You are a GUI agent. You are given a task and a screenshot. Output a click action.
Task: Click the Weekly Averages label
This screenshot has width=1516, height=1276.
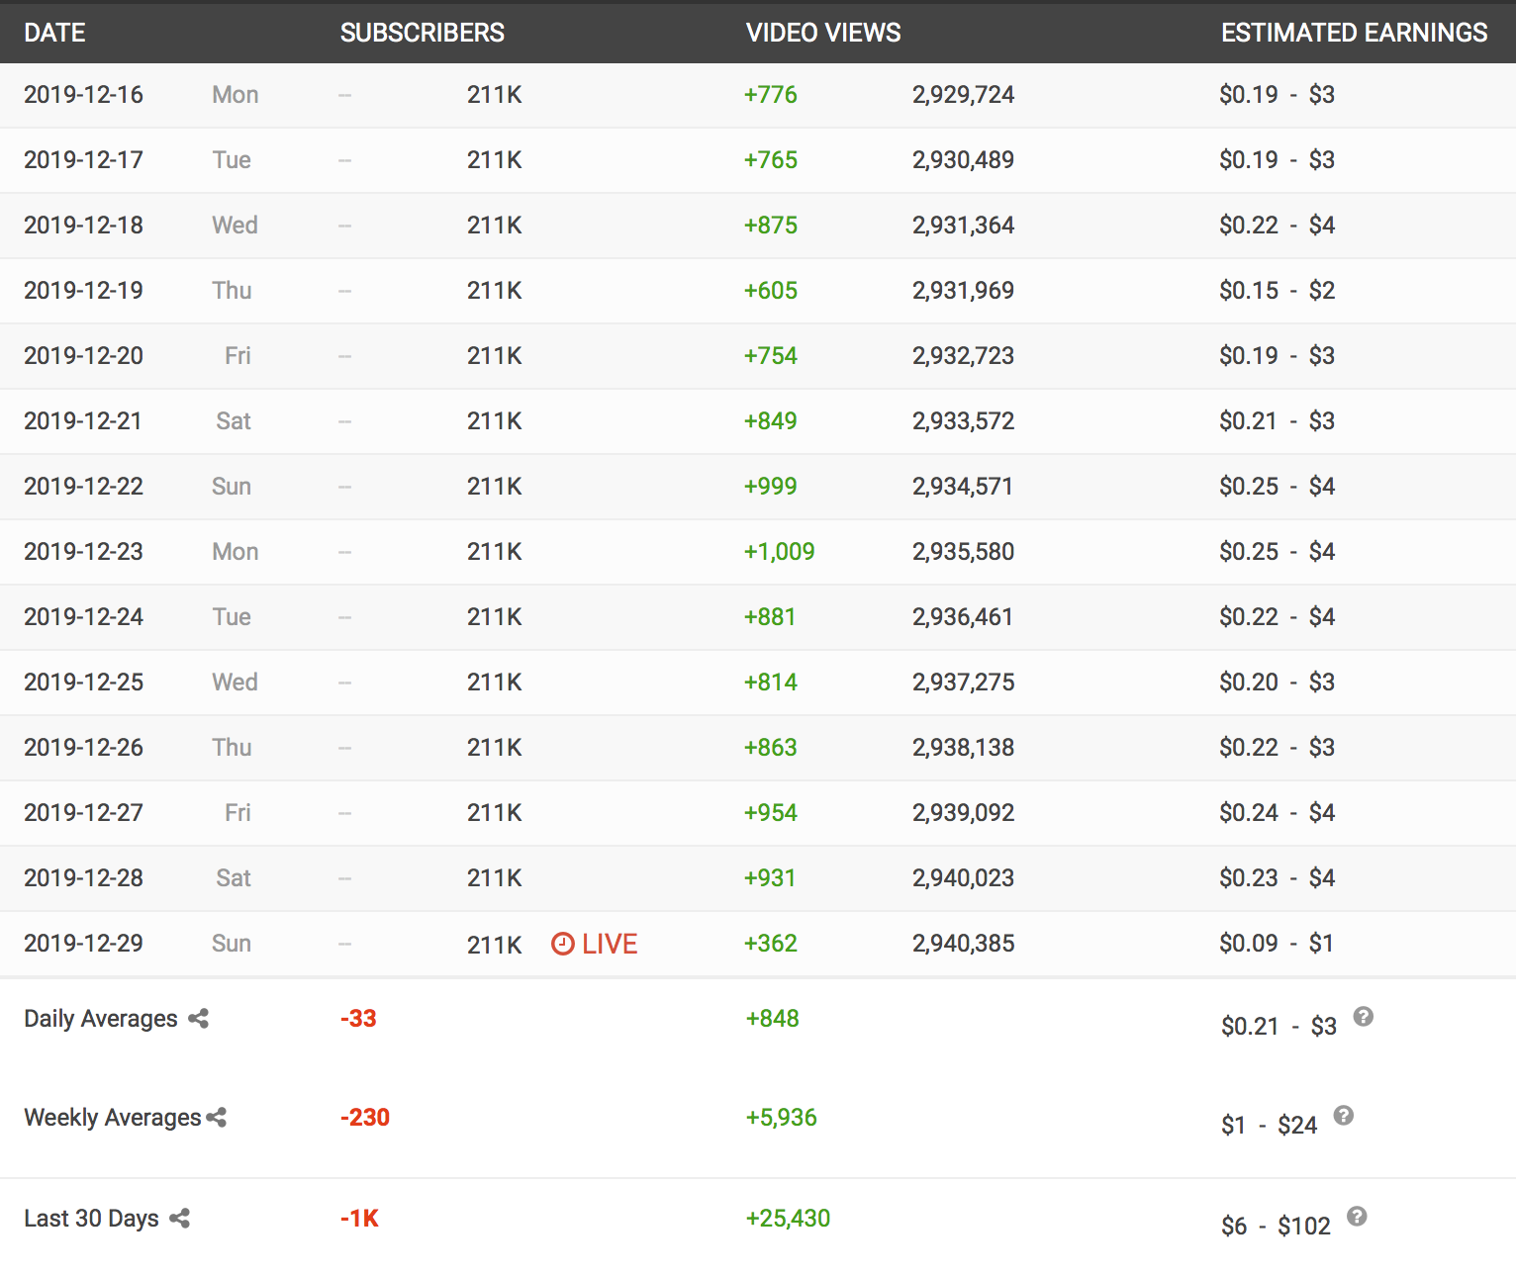tap(112, 1118)
